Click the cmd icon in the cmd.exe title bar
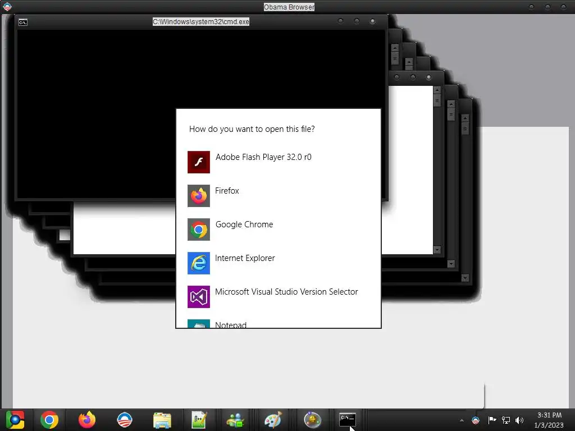The width and height of the screenshot is (575, 431). click(x=22, y=22)
